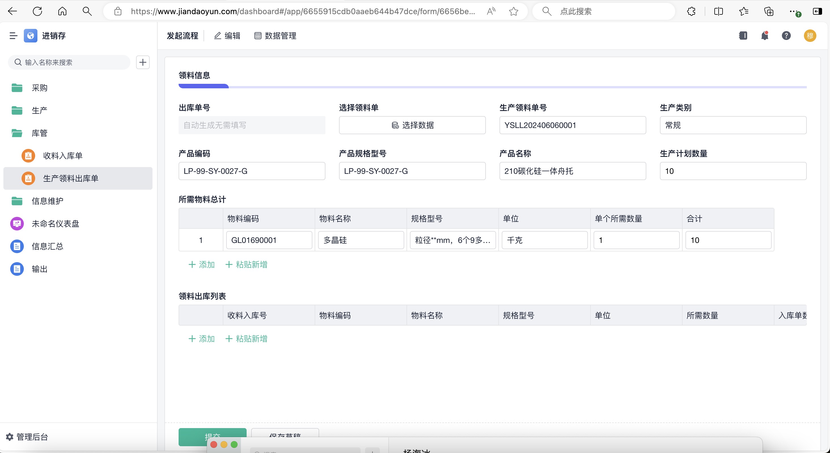
Task: Click the 物料编码 cell GL01690001
Action: pos(269,240)
